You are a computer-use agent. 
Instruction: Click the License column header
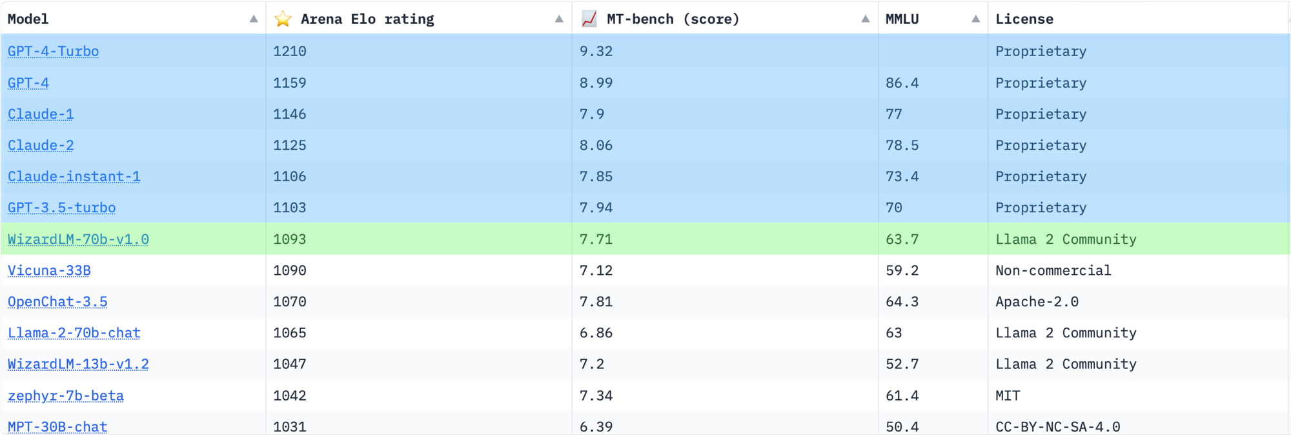pos(1024,19)
